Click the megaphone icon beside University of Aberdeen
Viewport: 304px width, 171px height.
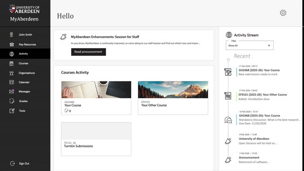(228, 141)
